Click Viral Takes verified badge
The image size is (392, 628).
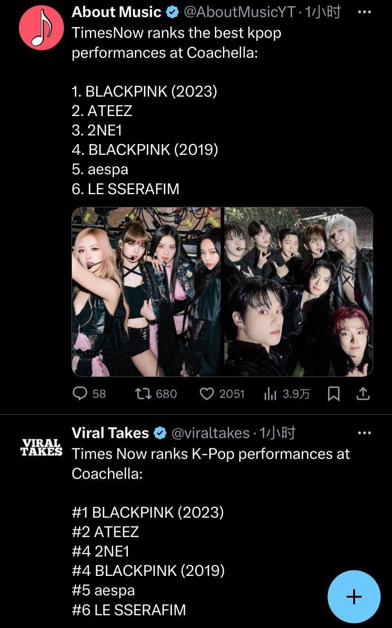click(x=160, y=433)
